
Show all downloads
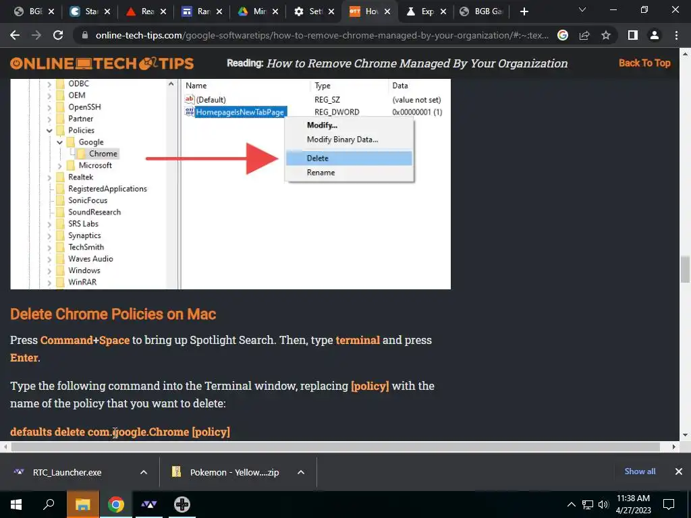640,471
